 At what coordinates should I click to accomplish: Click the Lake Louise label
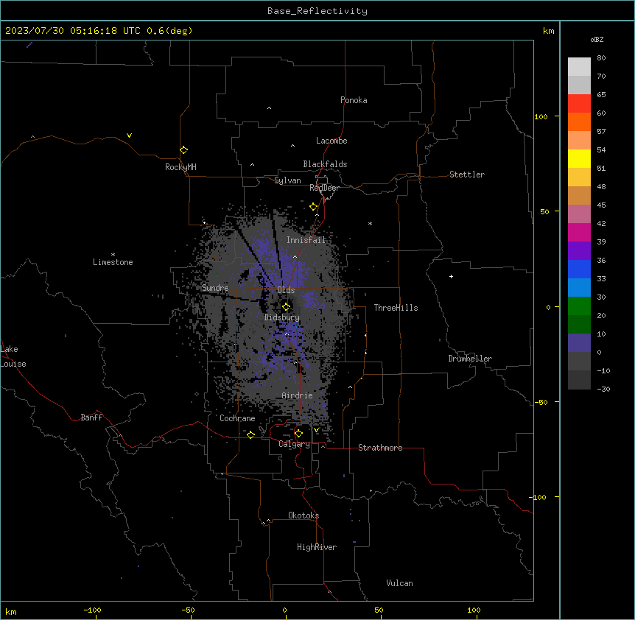13,356
